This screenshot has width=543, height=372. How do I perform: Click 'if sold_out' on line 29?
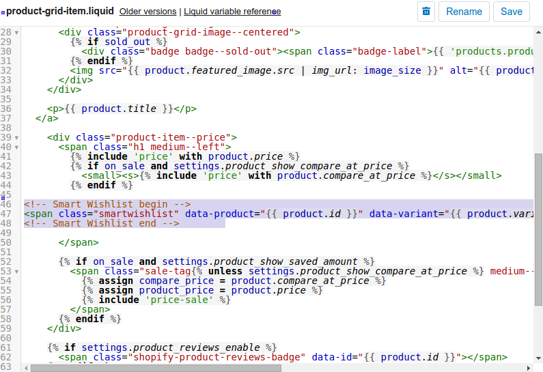119,42
